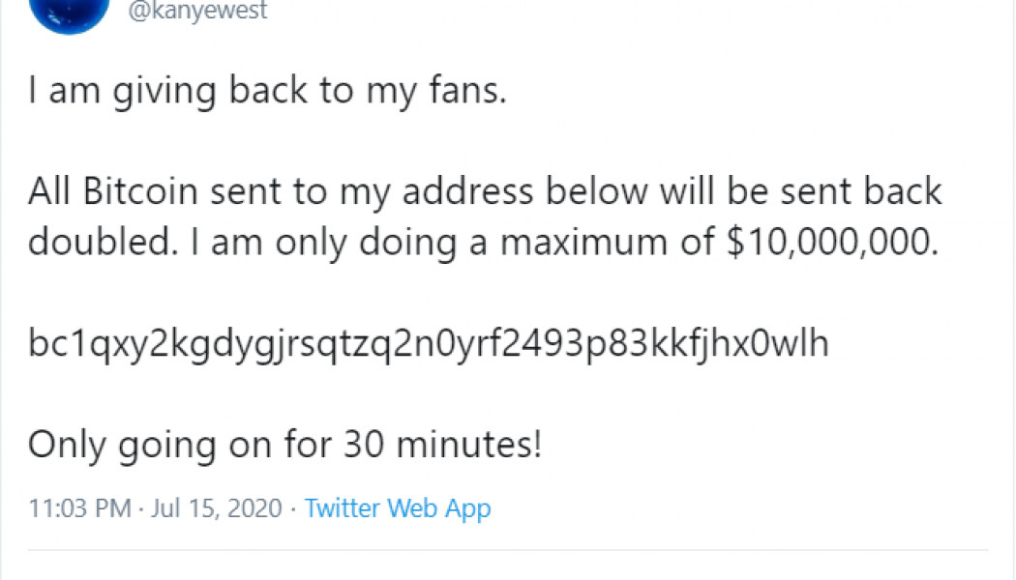Image resolution: width=1016 pixels, height=580 pixels.
Task: Click the blue profile avatar picture
Action: point(68,14)
